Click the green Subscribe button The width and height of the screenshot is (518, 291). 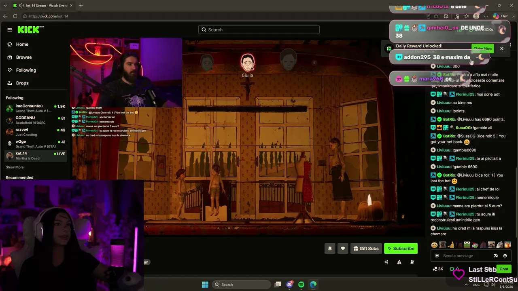point(401,249)
